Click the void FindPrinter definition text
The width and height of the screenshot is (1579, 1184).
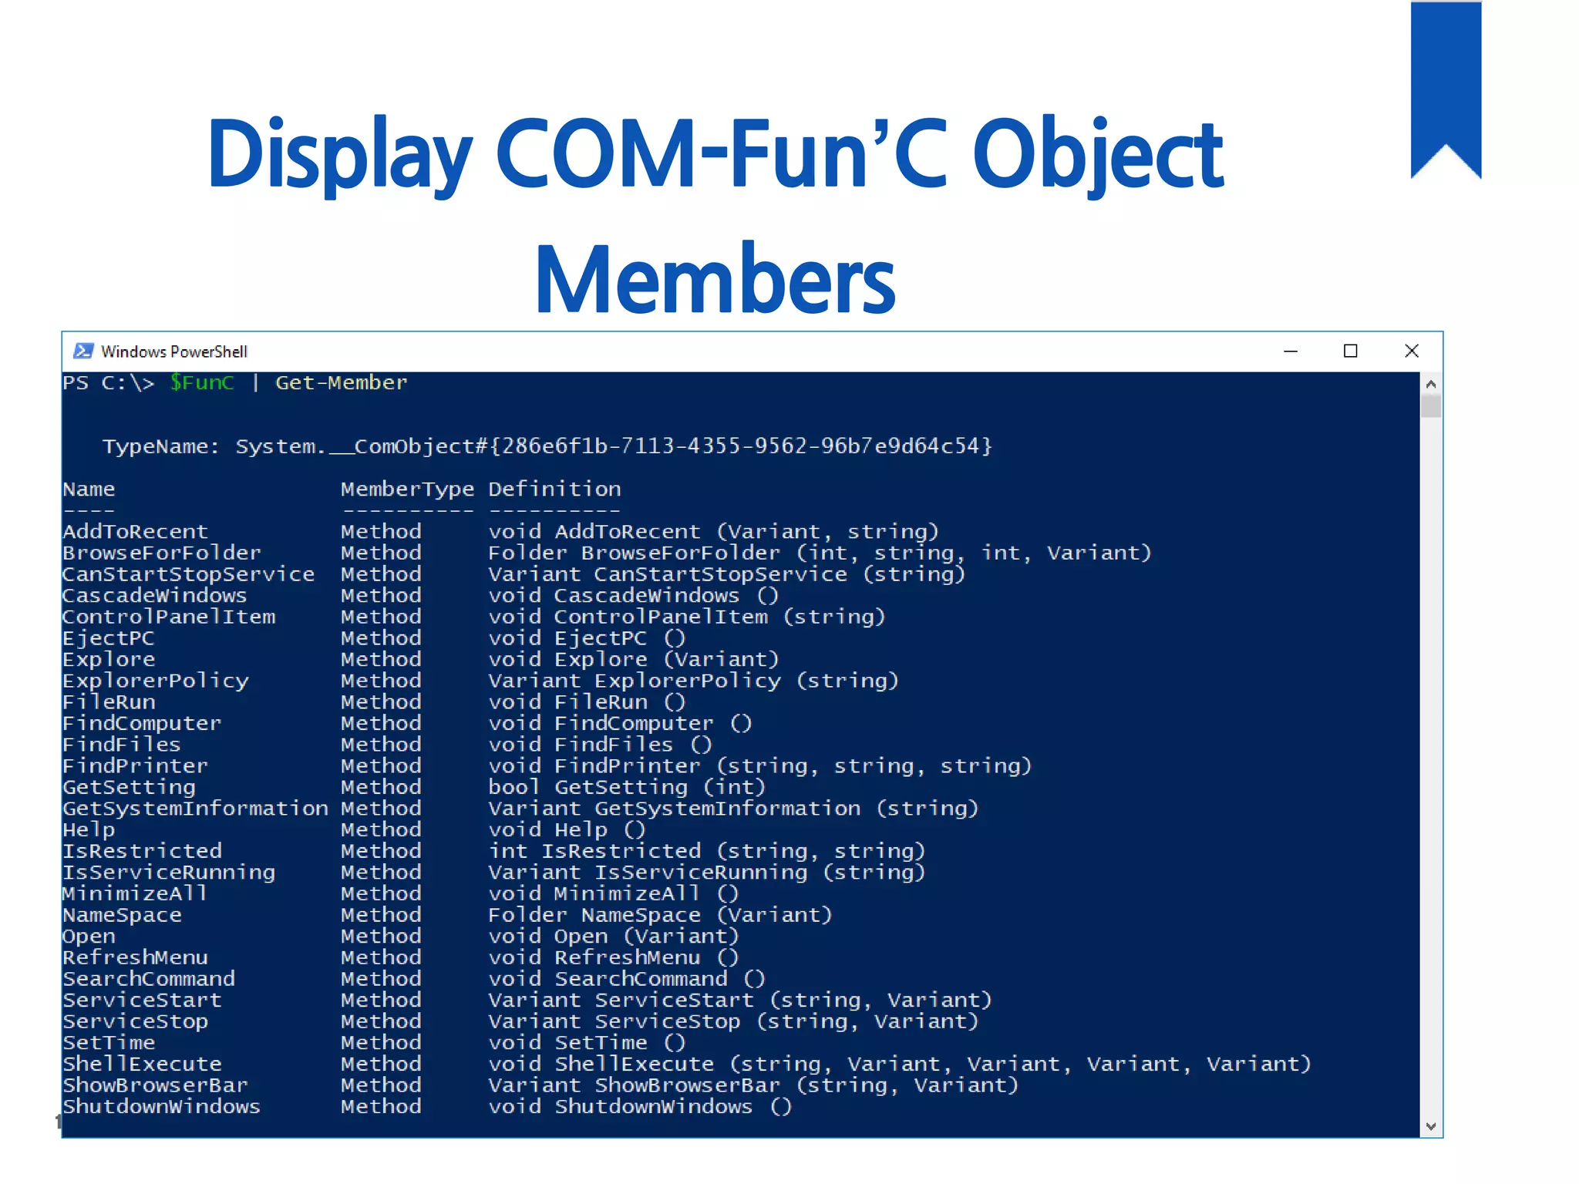(759, 766)
